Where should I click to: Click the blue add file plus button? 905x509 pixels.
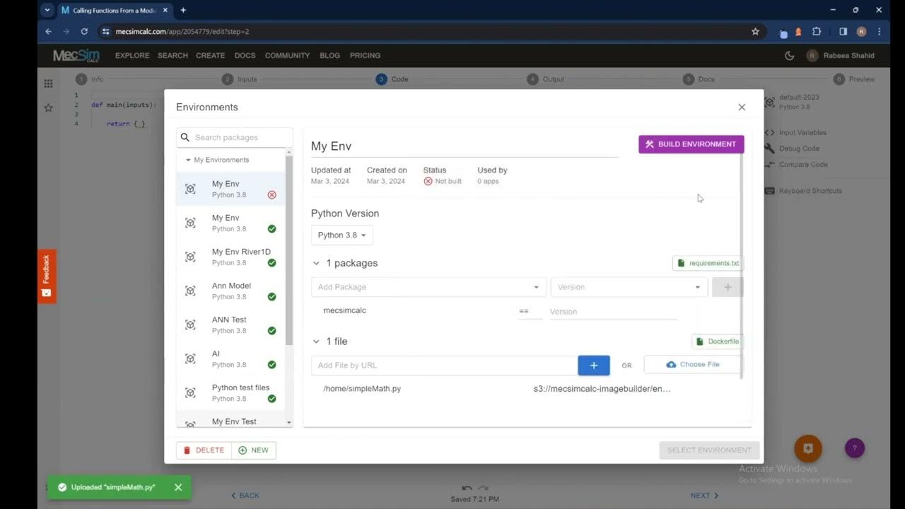click(594, 365)
